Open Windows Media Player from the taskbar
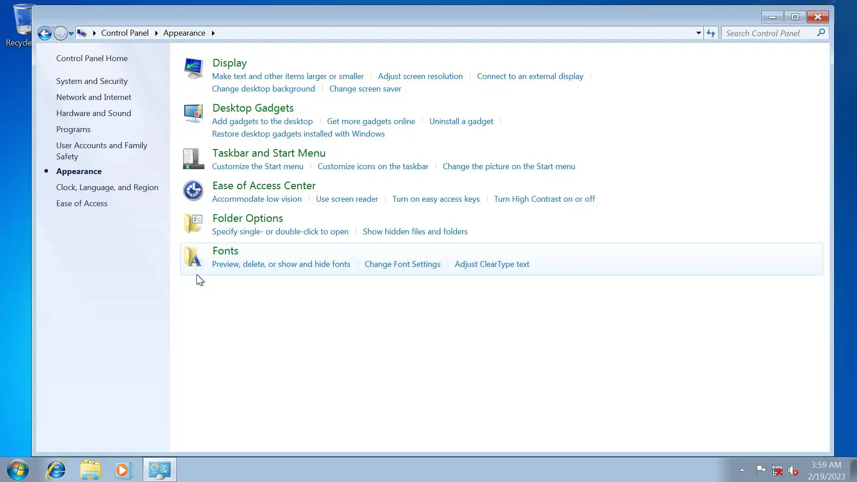Screen dimensions: 857x482 click(x=123, y=470)
